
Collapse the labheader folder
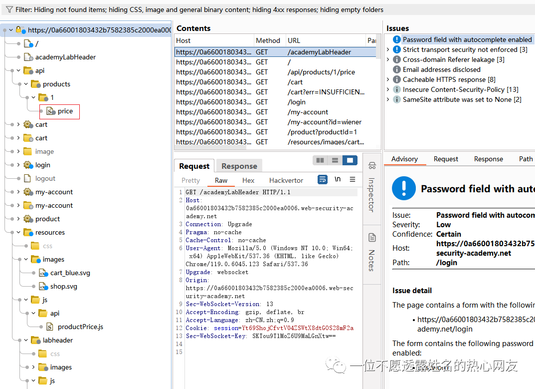click(26, 340)
